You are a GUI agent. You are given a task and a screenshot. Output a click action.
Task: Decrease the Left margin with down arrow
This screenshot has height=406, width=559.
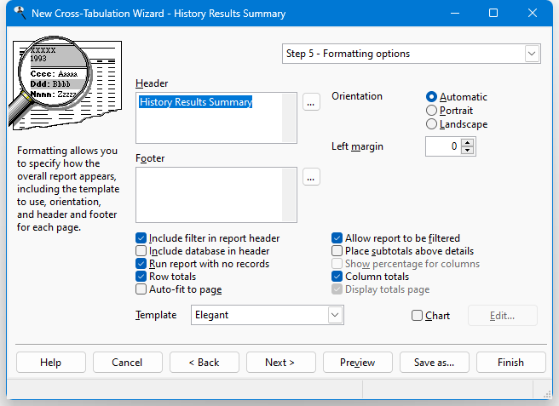click(467, 151)
